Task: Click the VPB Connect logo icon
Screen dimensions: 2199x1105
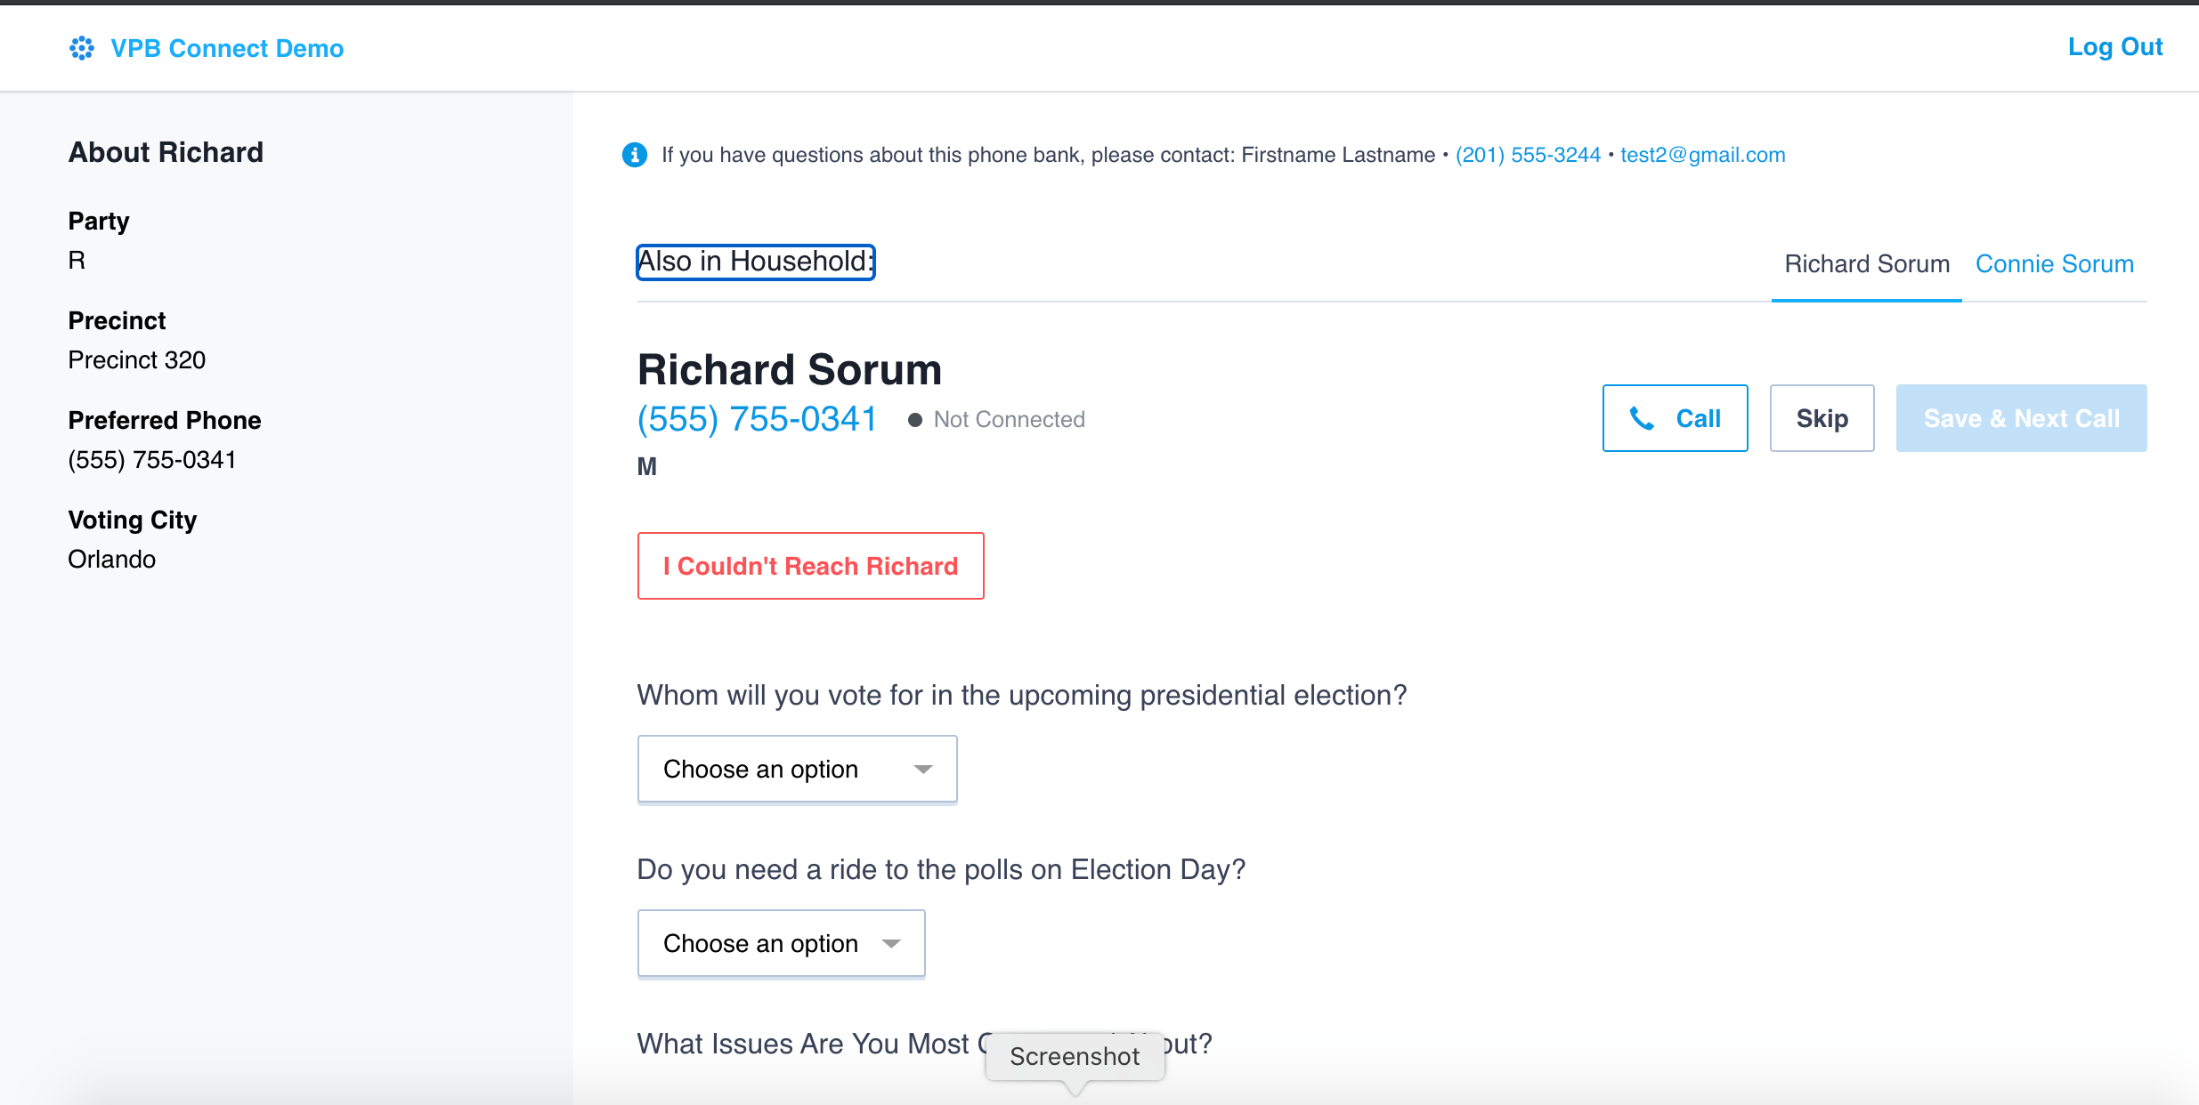Action: pyautogui.click(x=82, y=48)
